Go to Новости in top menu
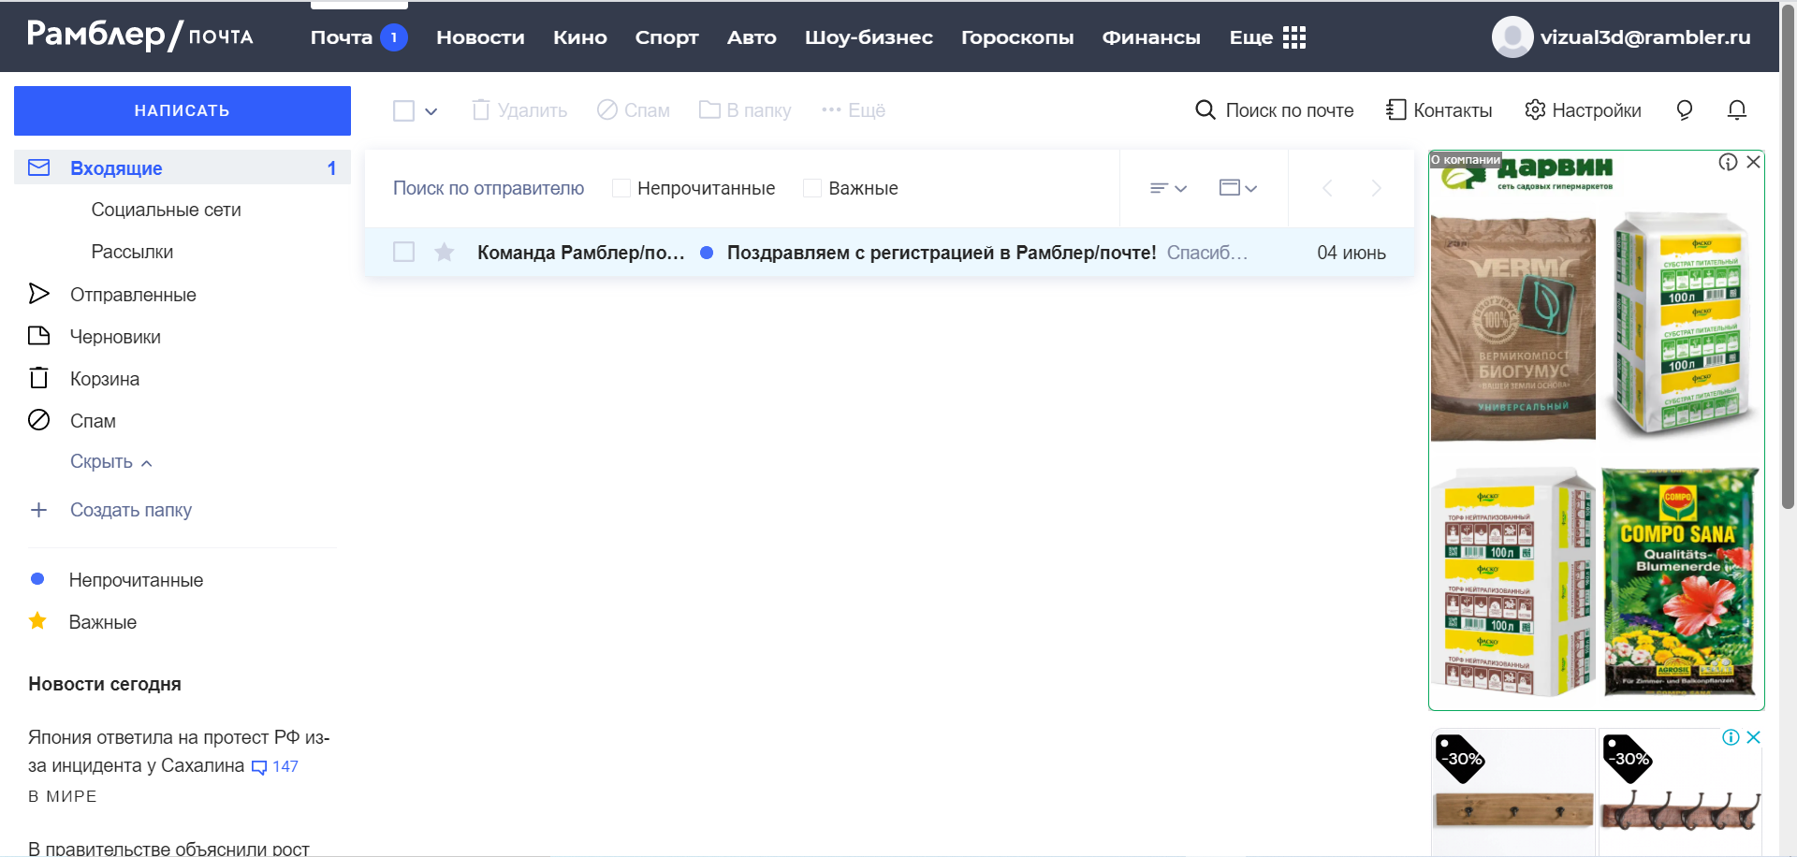The width and height of the screenshot is (1797, 857). pos(480,37)
